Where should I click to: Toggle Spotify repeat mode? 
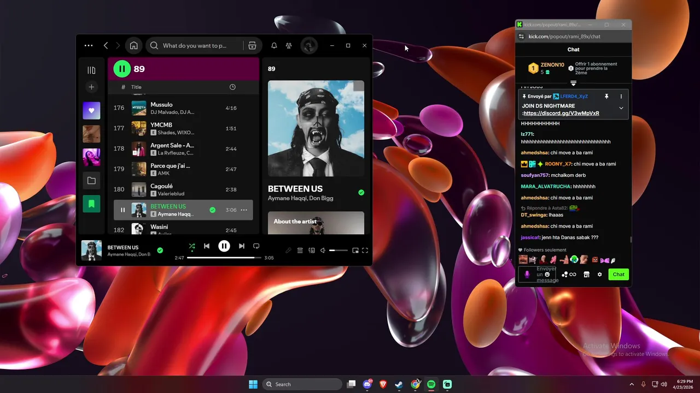(x=256, y=246)
